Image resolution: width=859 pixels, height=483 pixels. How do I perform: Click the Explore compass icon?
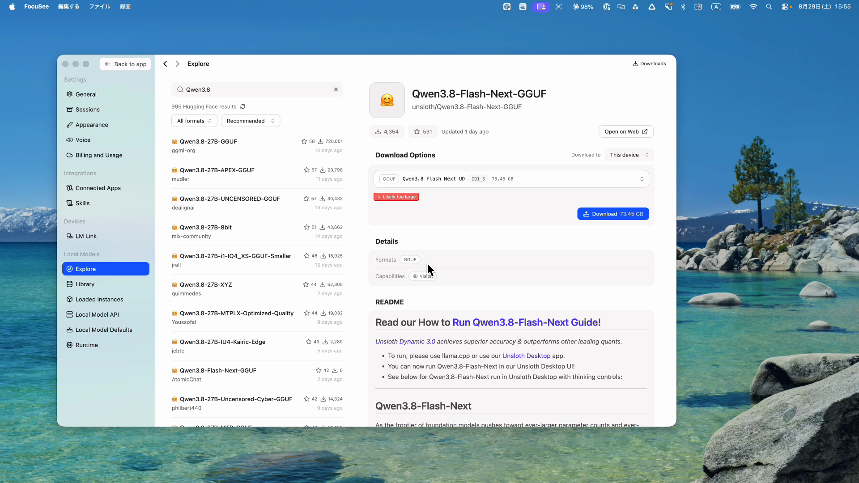click(69, 269)
